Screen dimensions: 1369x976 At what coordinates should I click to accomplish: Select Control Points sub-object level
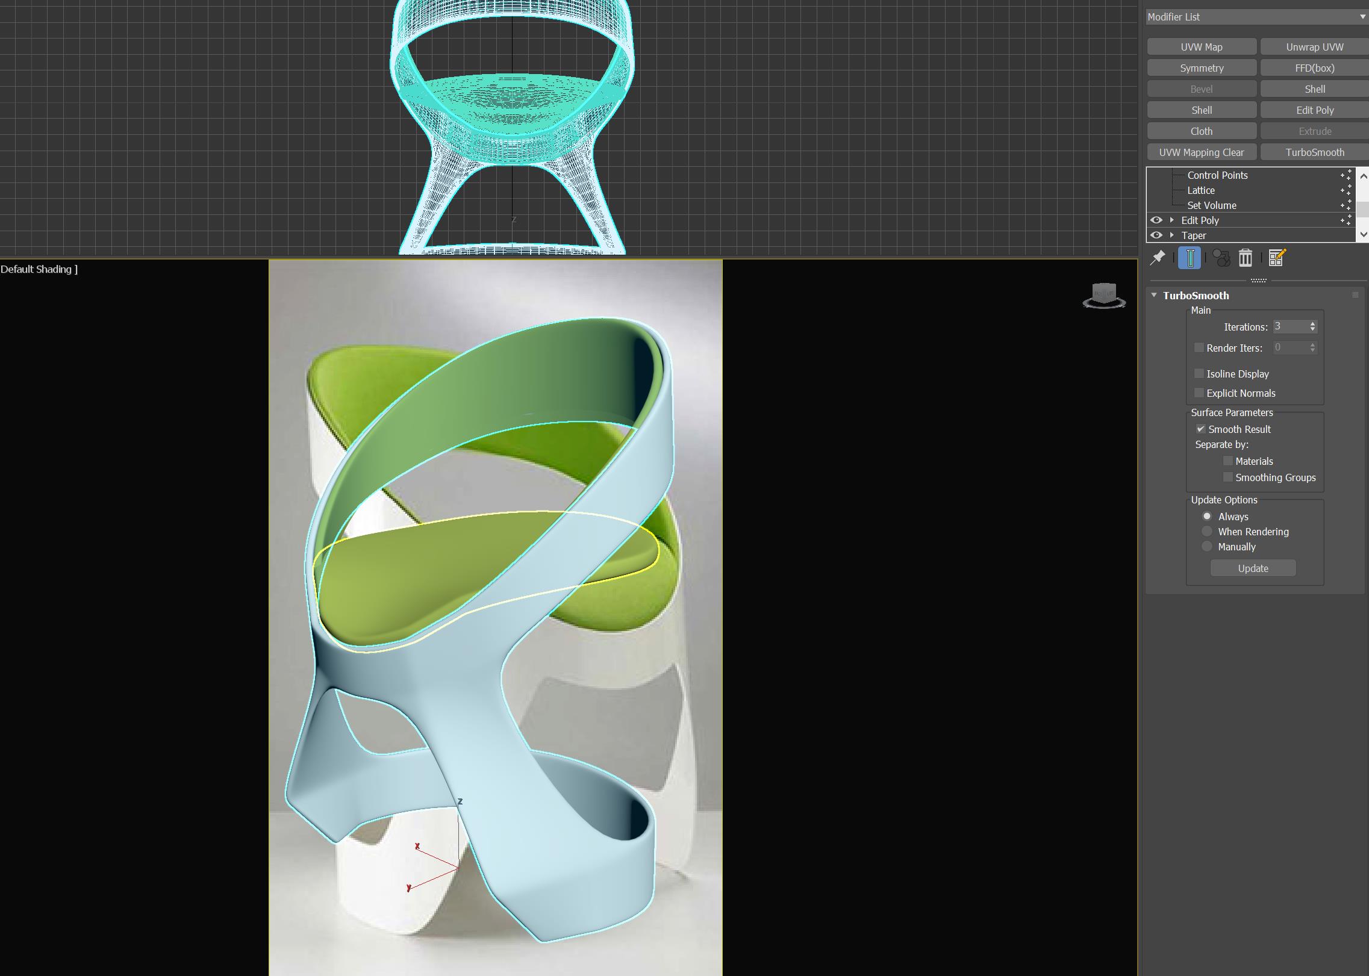tap(1217, 175)
